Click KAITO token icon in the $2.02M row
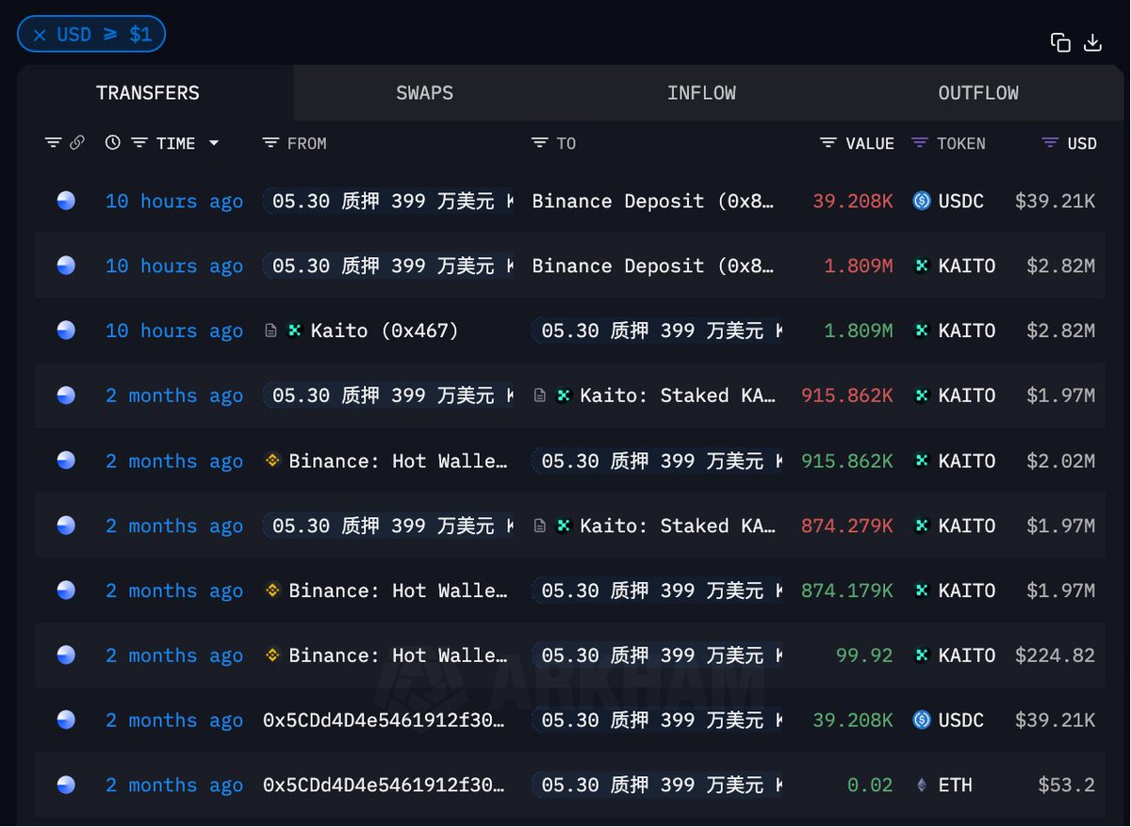 tap(922, 461)
